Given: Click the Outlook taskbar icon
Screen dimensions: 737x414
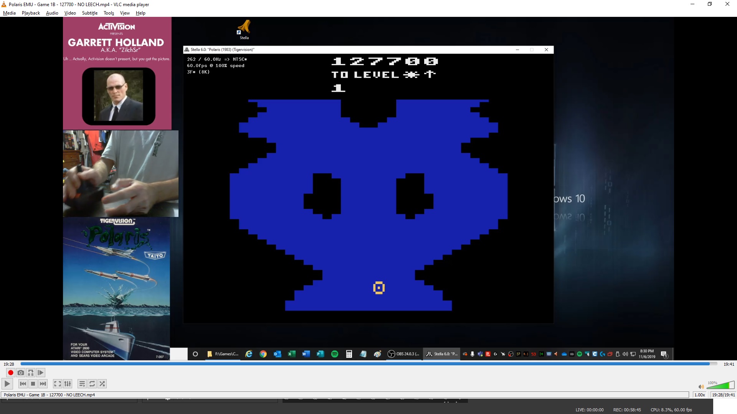Looking at the screenshot, I should point(277,354).
